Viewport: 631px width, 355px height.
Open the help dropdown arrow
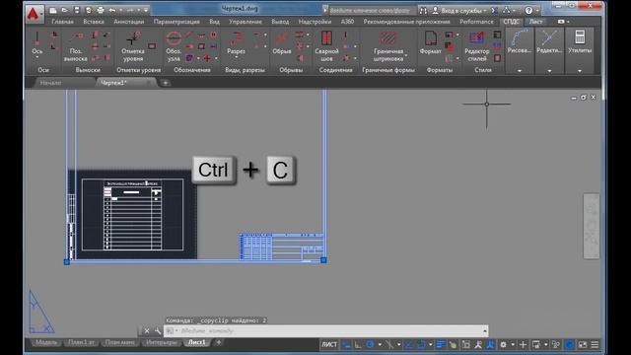(x=537, y=11)
